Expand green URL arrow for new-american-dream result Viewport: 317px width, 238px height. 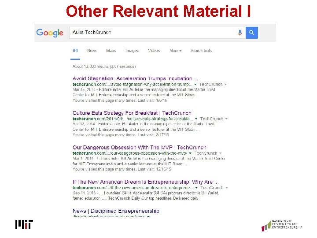(196, 188)
